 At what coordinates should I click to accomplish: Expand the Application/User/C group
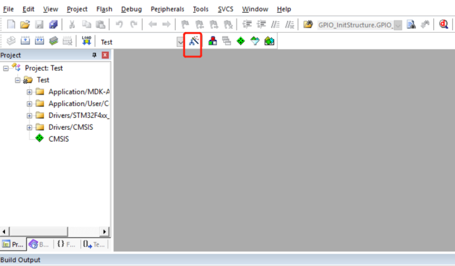29,104
